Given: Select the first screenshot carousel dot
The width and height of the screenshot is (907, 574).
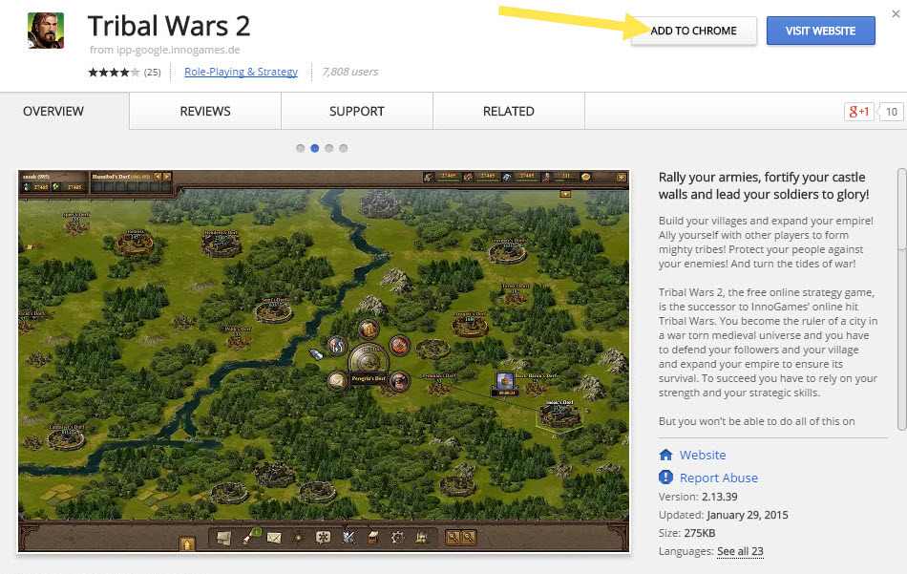Looking at the screenshot, I should pyautogui.click(x=300, y=148).
